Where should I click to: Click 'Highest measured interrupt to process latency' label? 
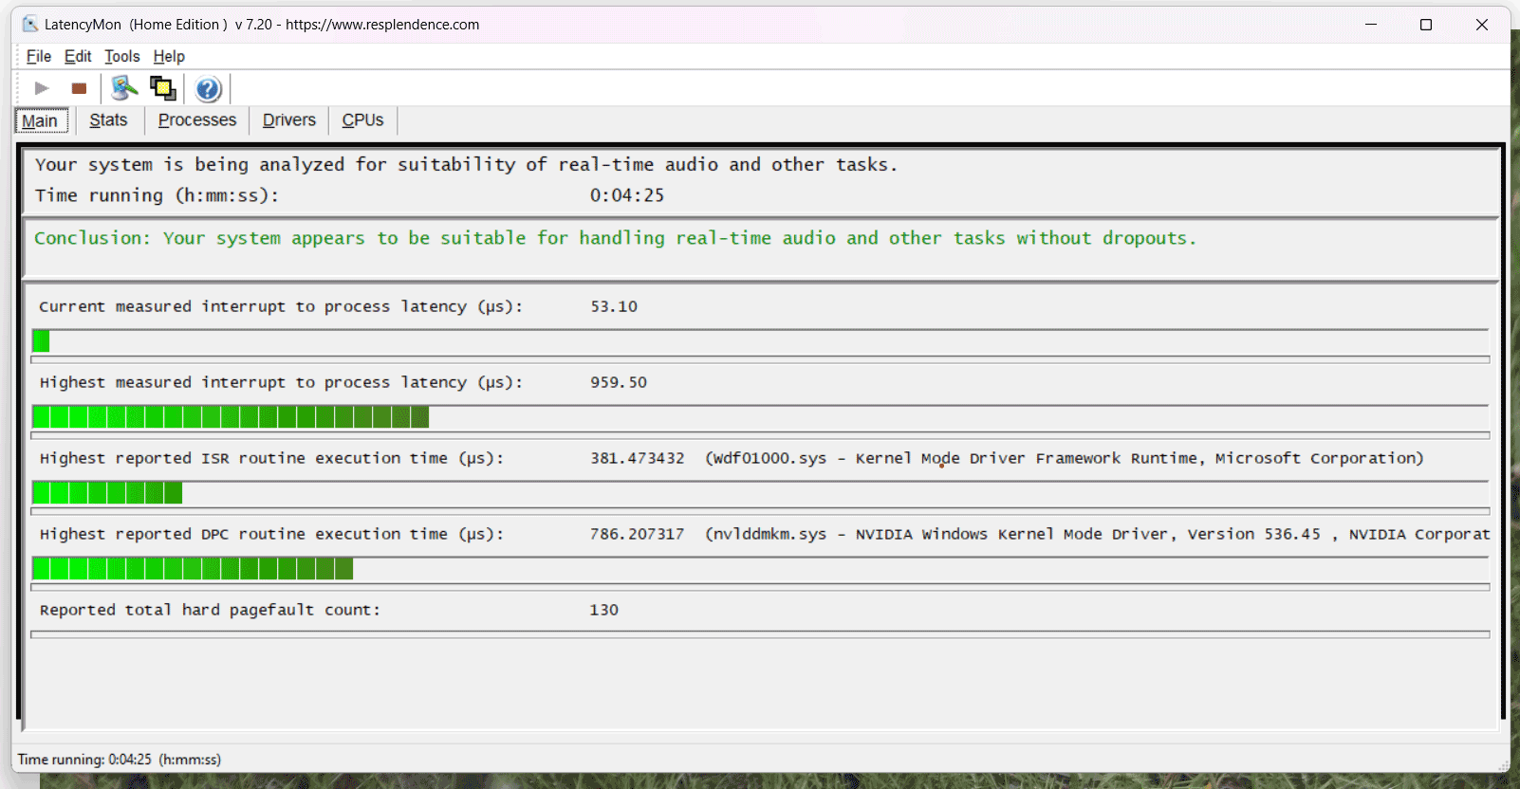click(281, 382)
